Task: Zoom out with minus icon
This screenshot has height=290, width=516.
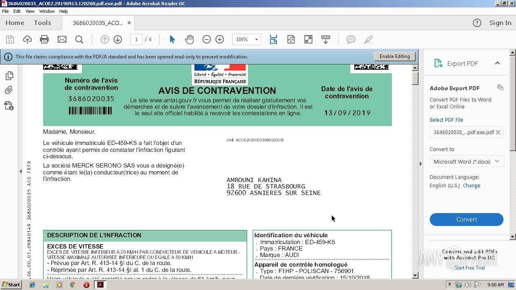Action: coord(206,39)
